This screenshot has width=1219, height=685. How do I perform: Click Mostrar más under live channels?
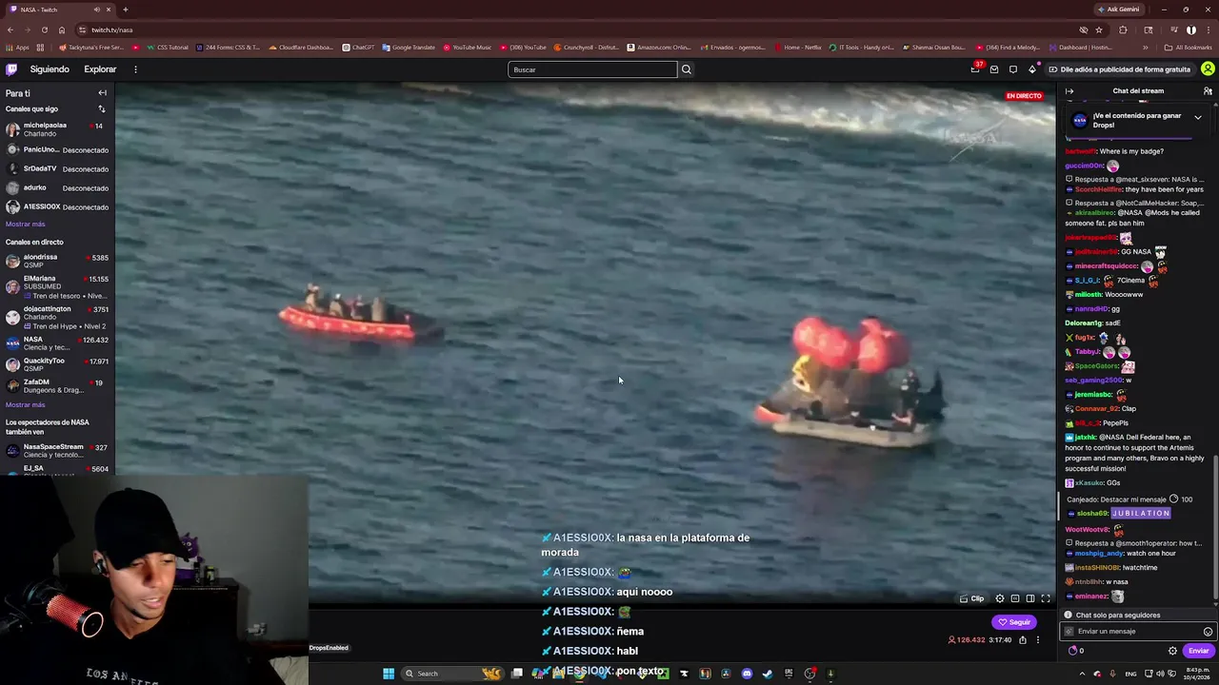coord(26,405)
